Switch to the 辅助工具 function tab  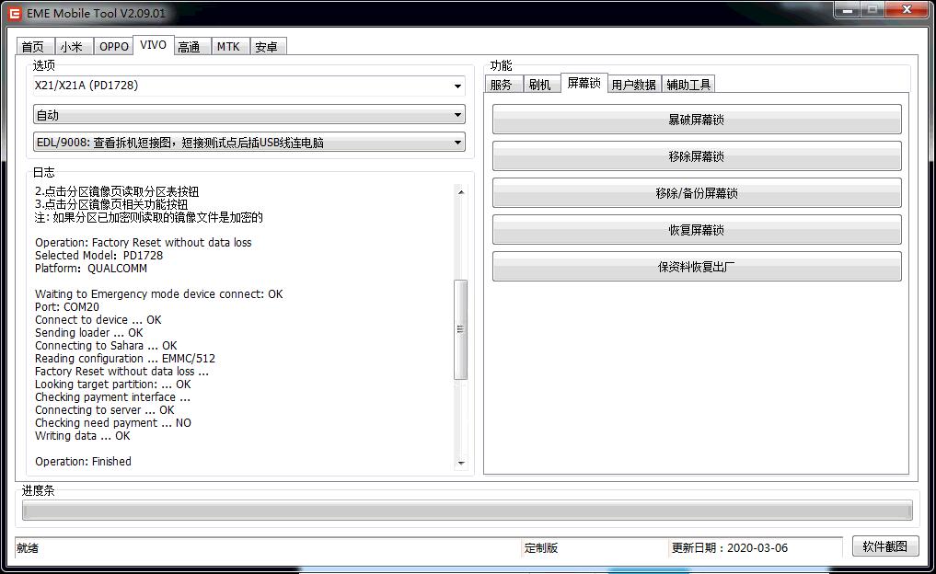(688, 85)
